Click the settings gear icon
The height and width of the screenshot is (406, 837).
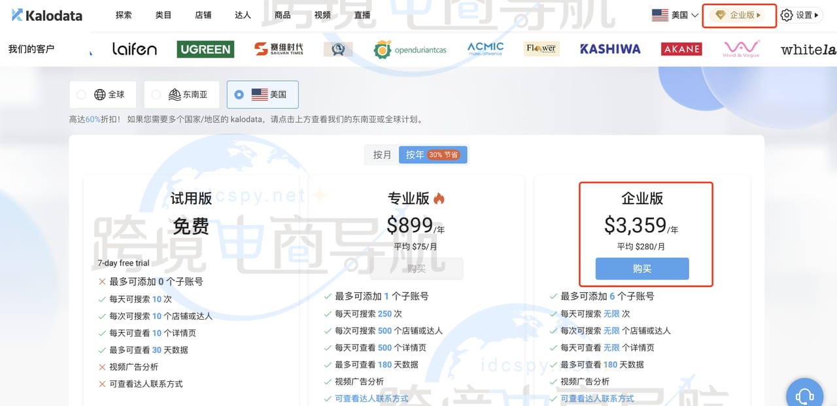coord(787,15)
